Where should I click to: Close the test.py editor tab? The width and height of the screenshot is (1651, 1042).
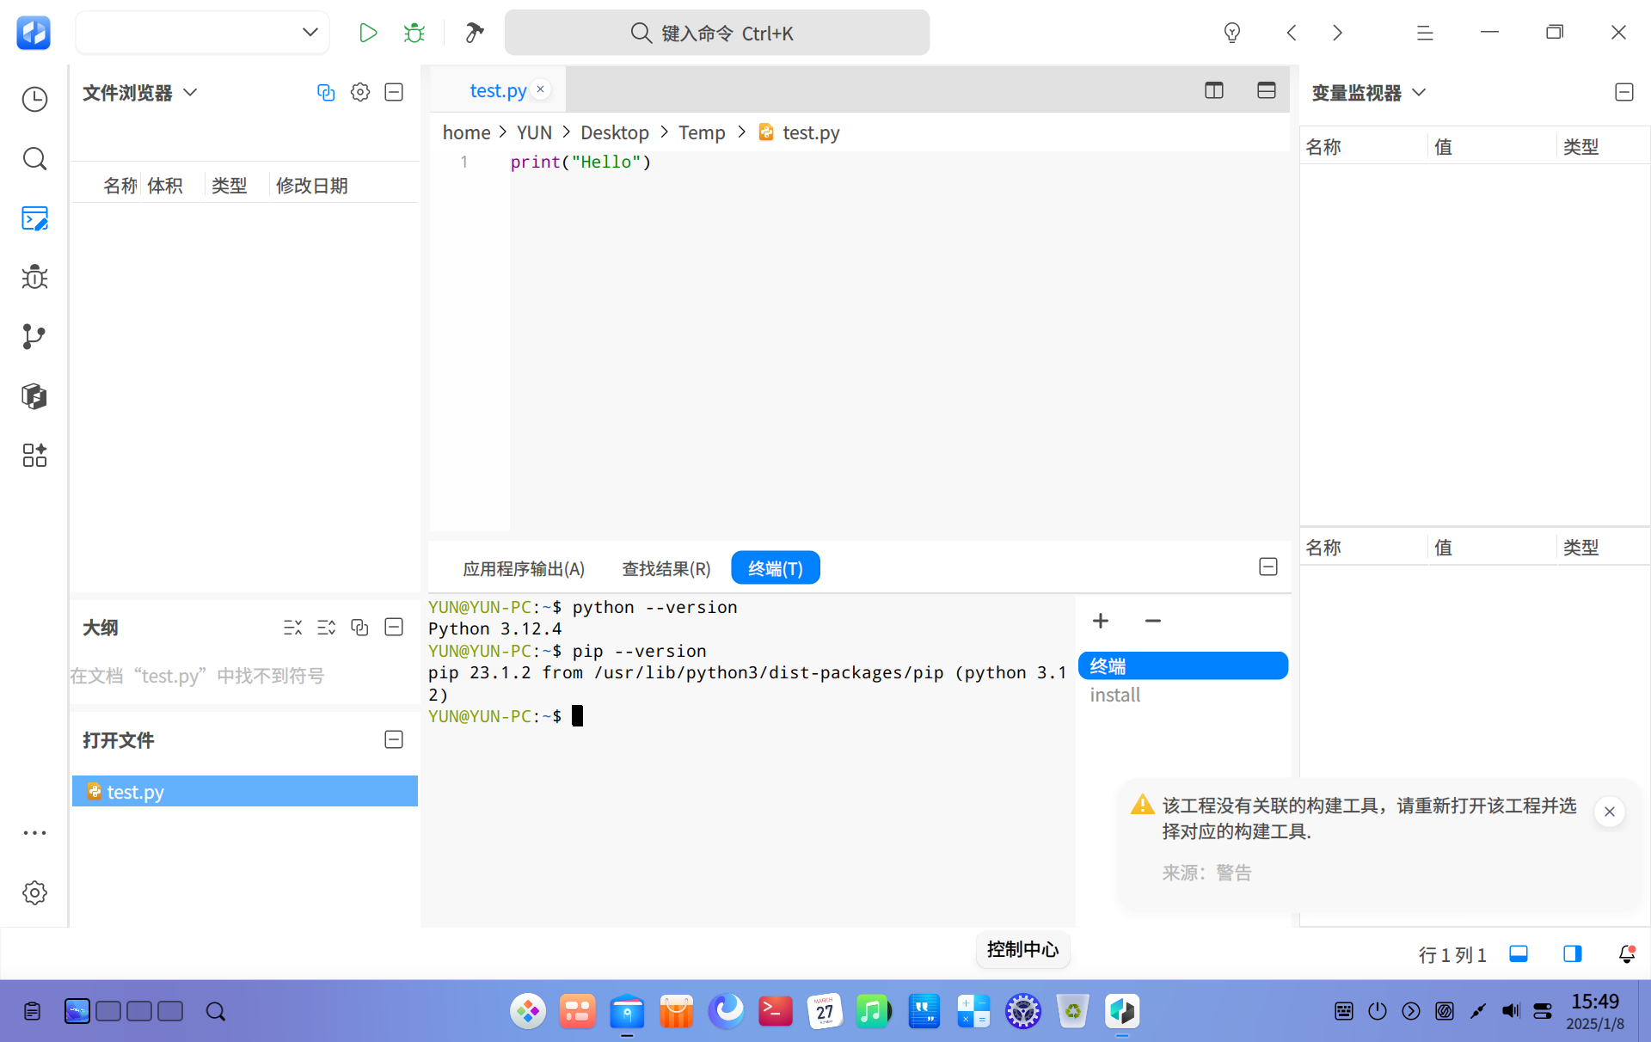coord(541,89)
